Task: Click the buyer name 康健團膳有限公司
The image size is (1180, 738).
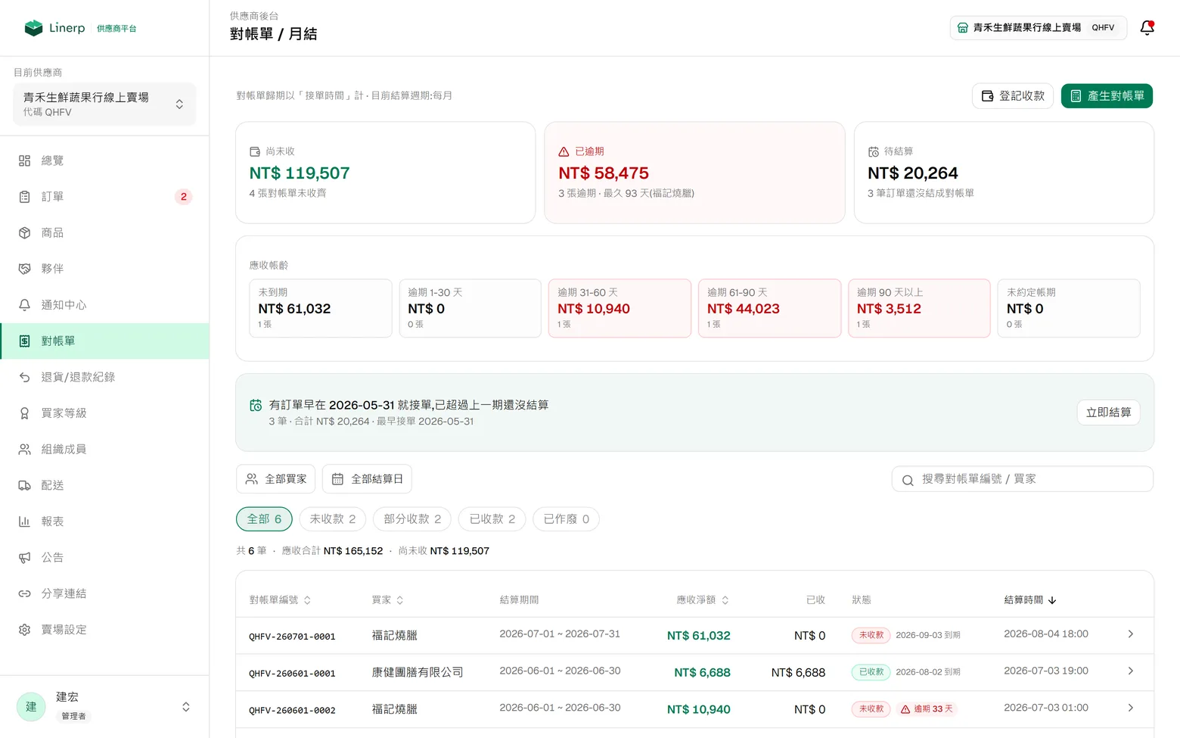Action: [418, 672]
